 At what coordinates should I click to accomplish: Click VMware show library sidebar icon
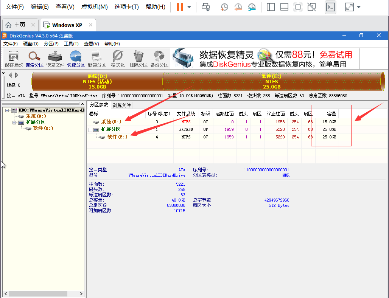pyautogui.click(x=271, y=7)
